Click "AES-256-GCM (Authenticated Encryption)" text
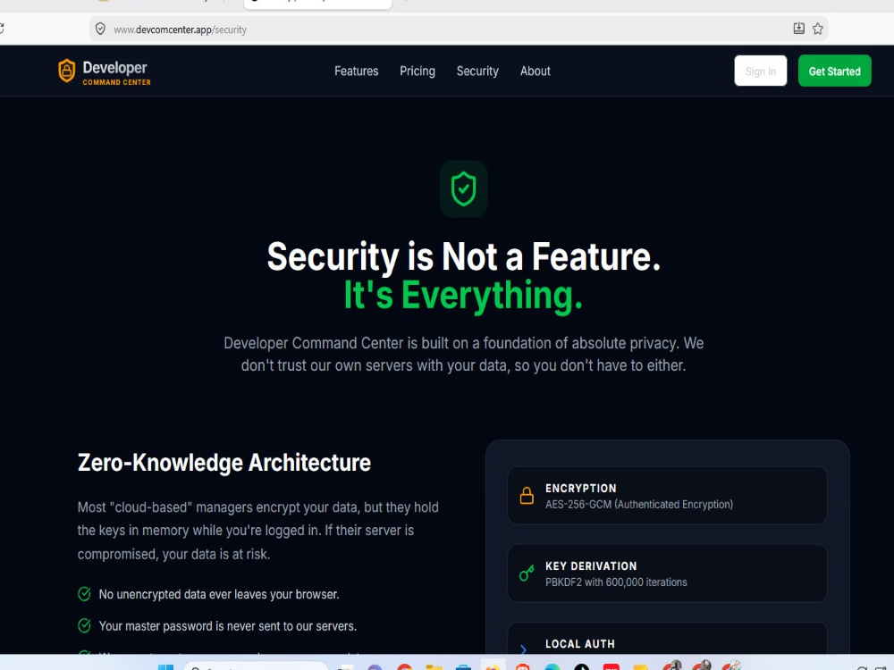 pyautogui.click(x=639, y=504)
